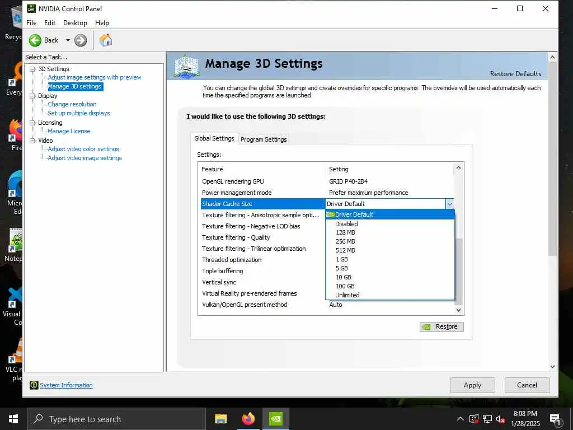Close the Shader Cache Size dropdown arrow
573x430 pixels.
coord(449,204)
